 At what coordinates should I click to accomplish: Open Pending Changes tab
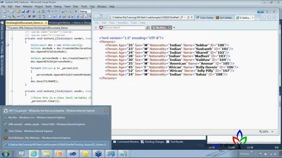point(152,142)
